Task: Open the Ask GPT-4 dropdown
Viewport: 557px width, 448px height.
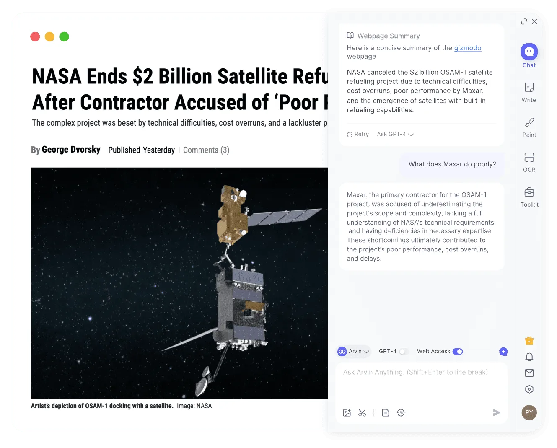Action: [395, 135]
